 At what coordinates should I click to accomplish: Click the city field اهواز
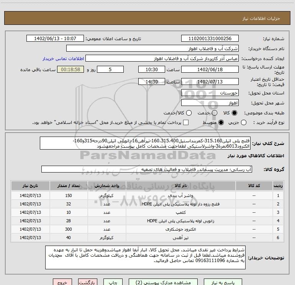pyautogui.click(x=210, y=103)
